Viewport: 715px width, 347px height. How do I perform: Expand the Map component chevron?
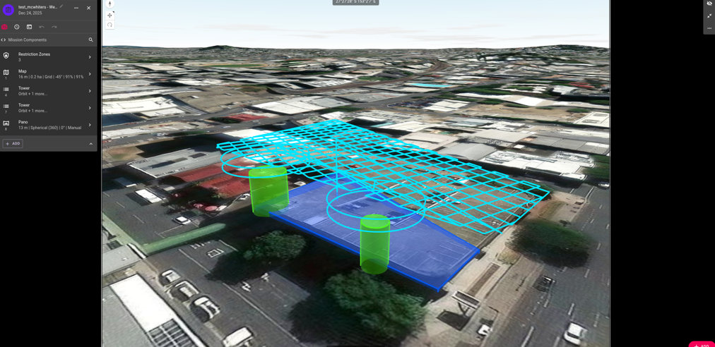click(x=90, y=74)
